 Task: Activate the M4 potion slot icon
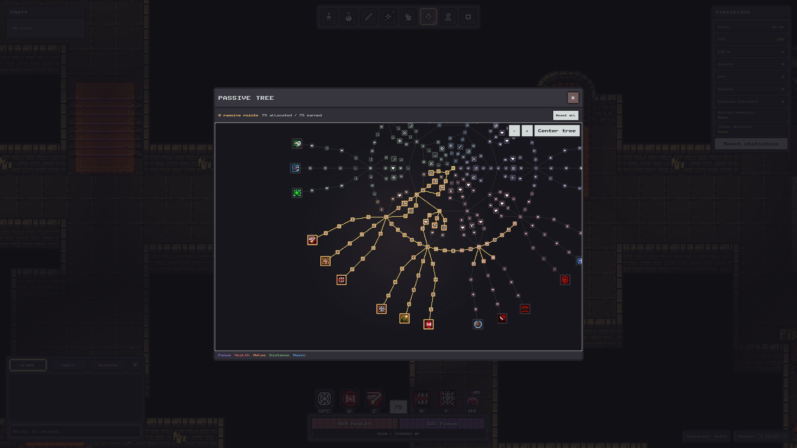coord(472,399)
